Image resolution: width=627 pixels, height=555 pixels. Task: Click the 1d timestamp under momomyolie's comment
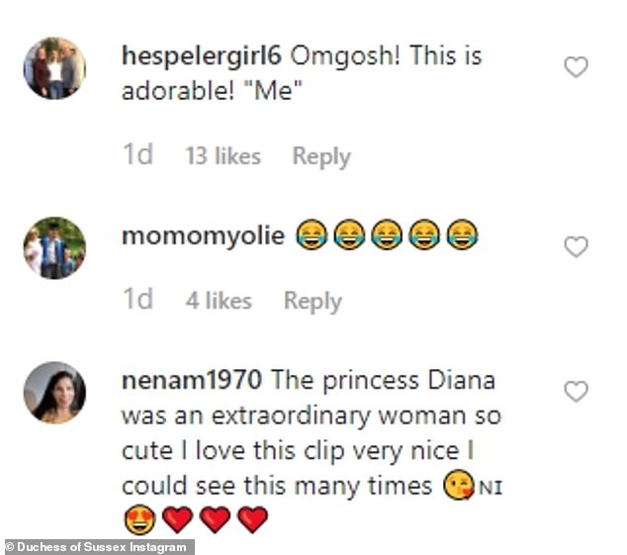pos(136,301)
